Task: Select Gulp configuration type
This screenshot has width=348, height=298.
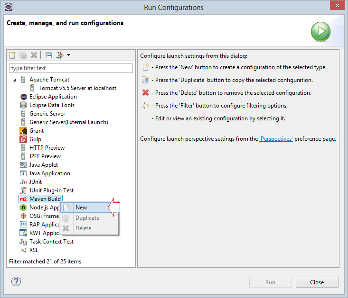Action: 35,139
